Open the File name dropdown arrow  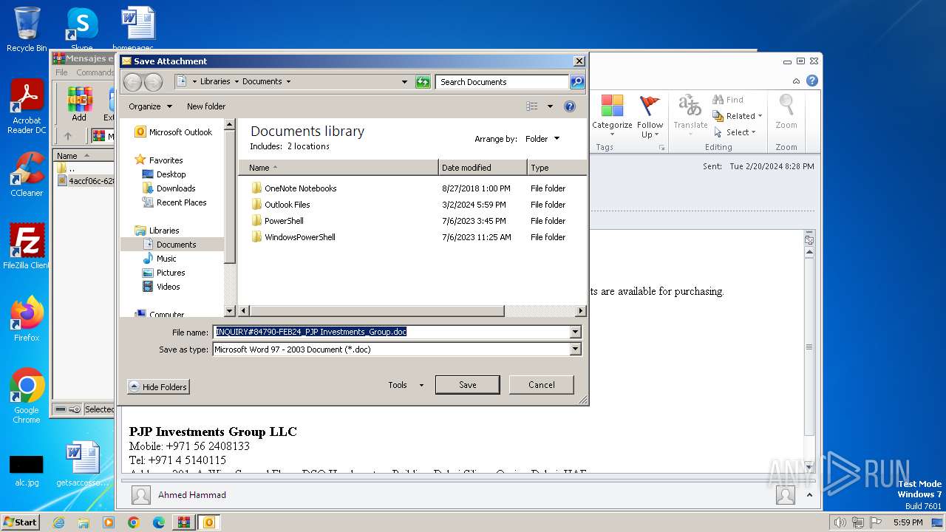pyautogui.click(x=575, y=332)
